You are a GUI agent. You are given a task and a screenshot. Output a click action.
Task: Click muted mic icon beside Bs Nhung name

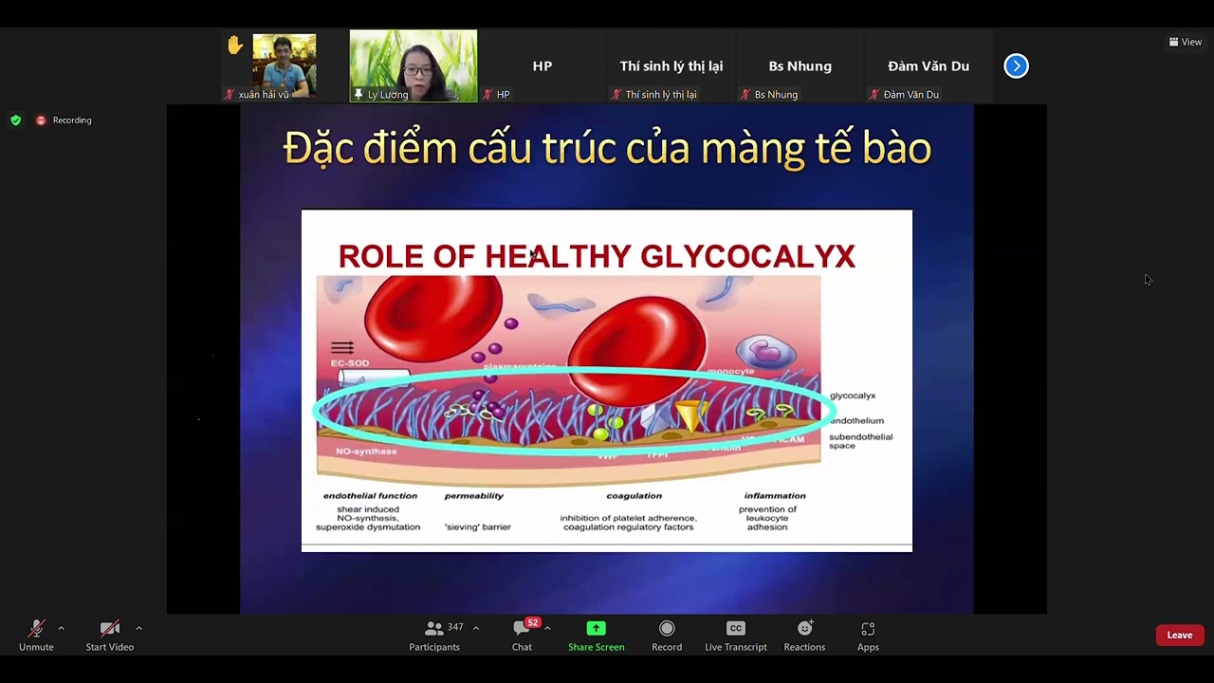click(746, 94)
